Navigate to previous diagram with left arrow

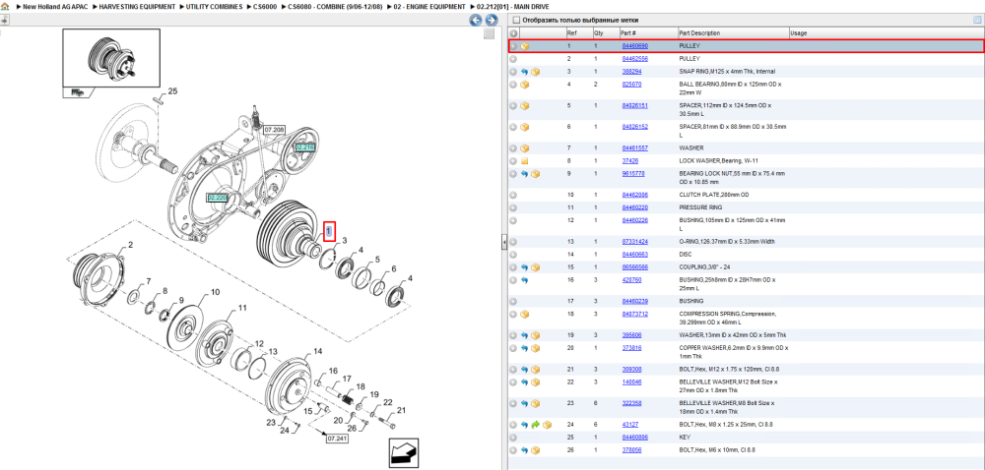[476, 20]
